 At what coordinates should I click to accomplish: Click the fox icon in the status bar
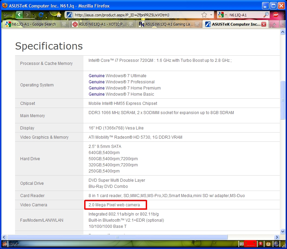point(4,244)
